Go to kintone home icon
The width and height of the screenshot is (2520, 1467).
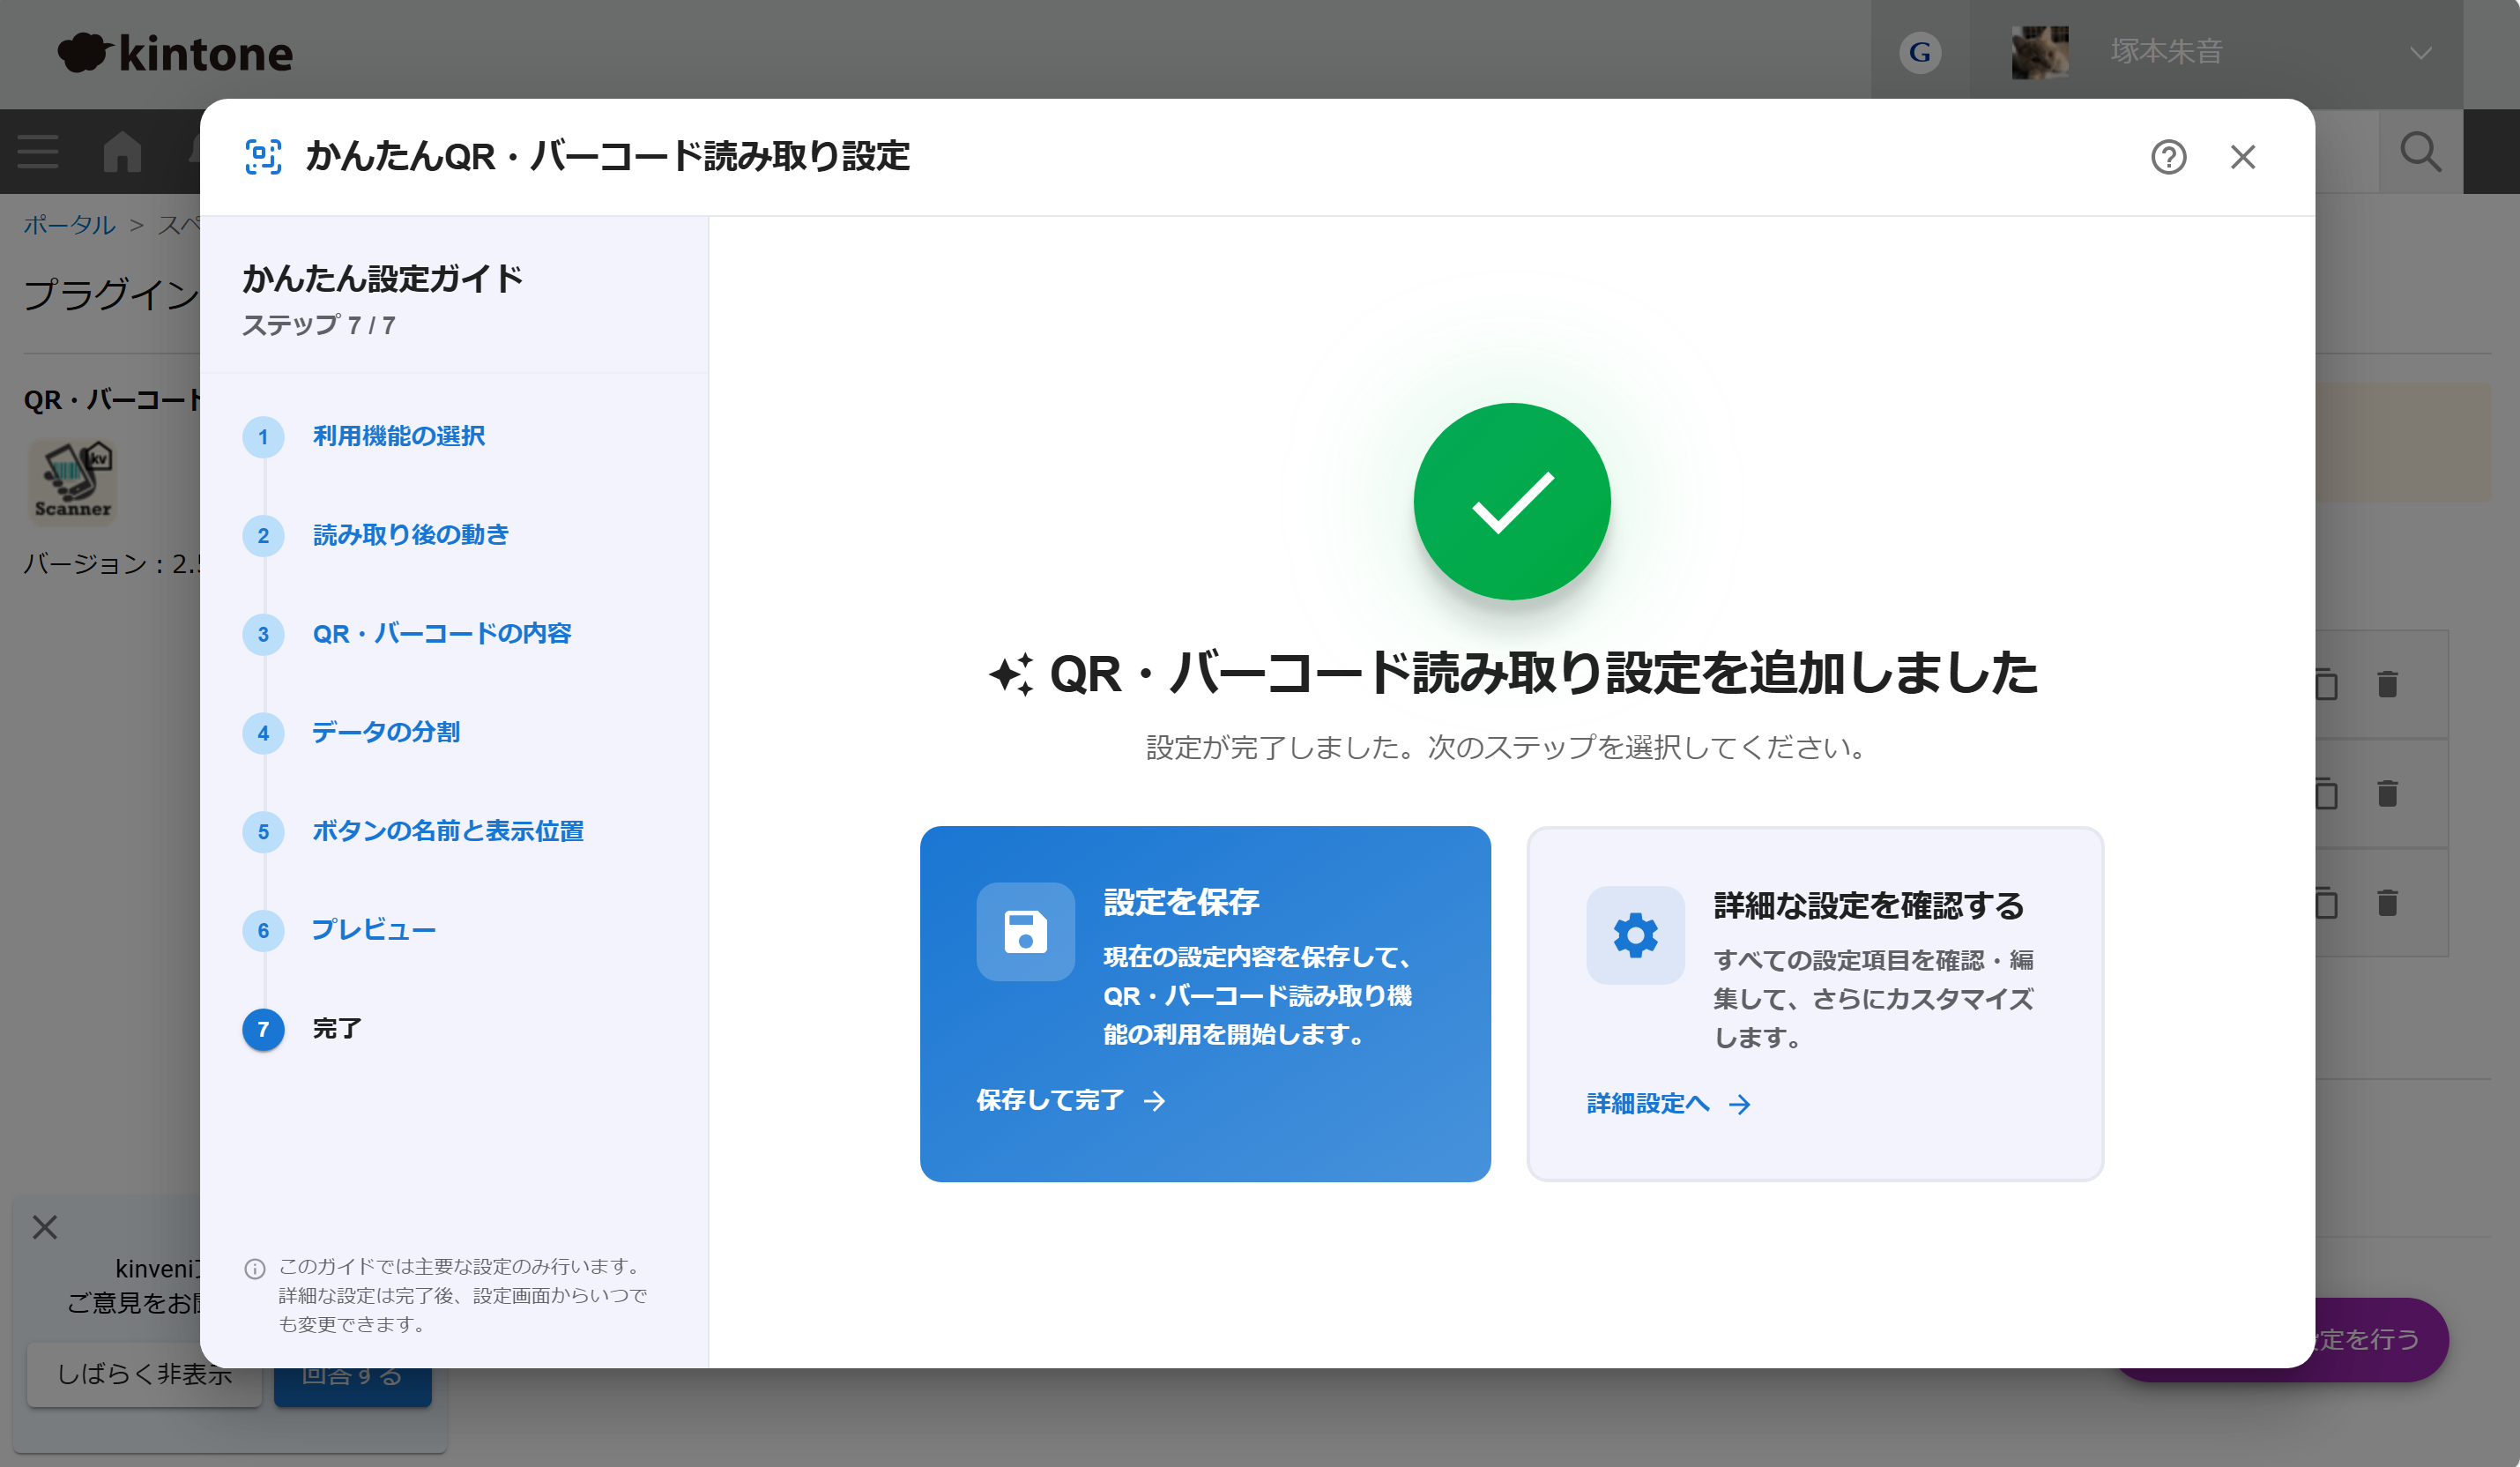pos(122,151)
